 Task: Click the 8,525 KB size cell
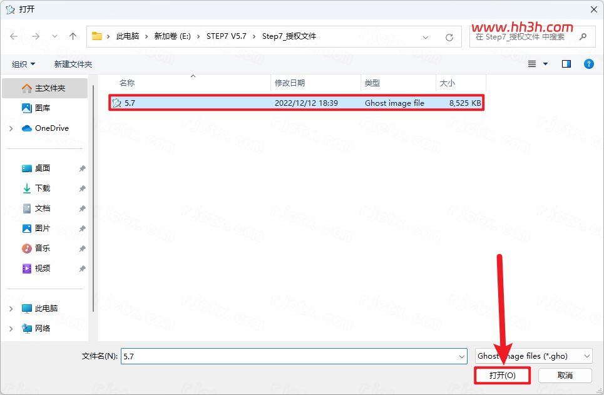[x=465, y=103]
